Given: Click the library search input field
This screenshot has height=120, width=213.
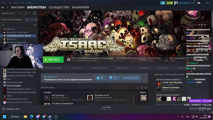Looking at the screenshot, I should pyautogui.click(x=19, y=25).
